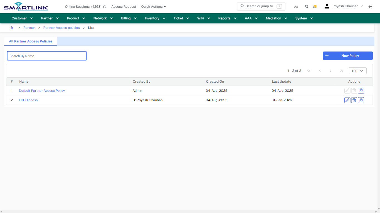Go to the last page using double-chevron
Viewport: 380px width, 213px height.
342,71
